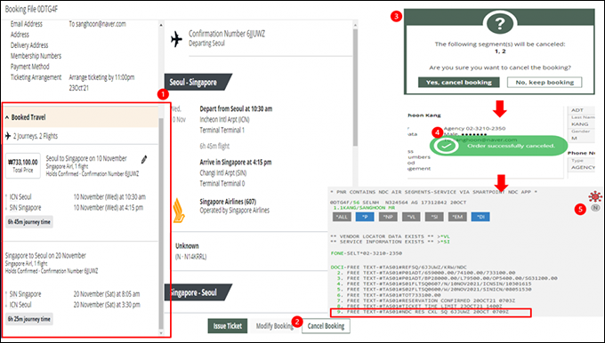The height and width of the screenshot is (343, 605).
Task: Click Order successfully canceled message
Action: coord(511,146)
